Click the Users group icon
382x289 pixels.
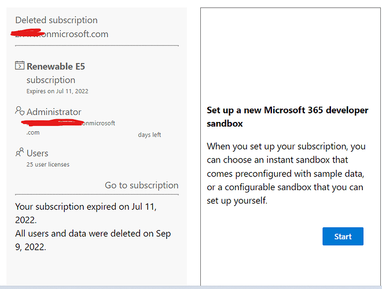tap(20, 153)
